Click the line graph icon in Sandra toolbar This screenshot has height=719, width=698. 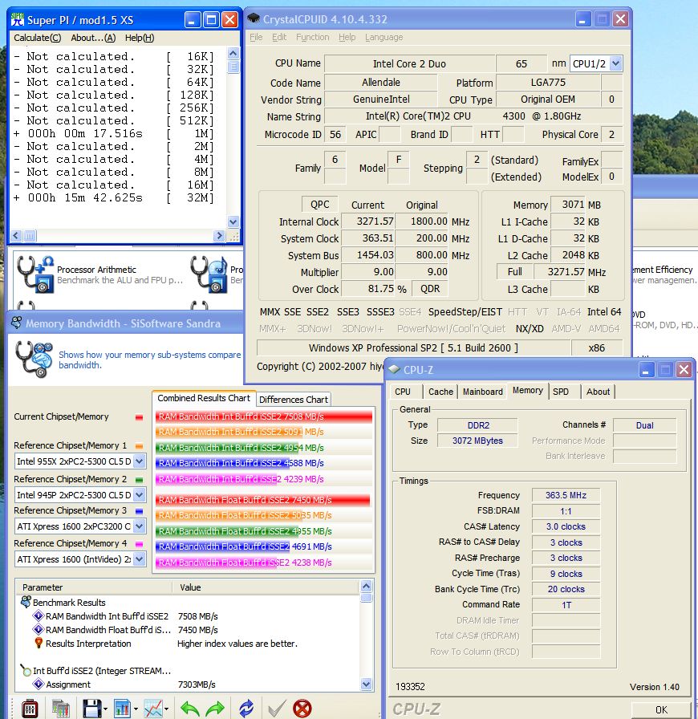pyautogui.click(x=153, y=709)
